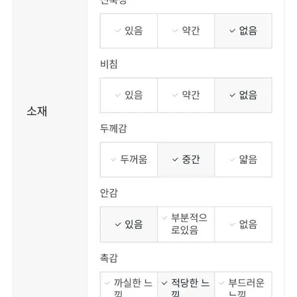Select 있음 under 비침
Viewport: 297px width, 297px height.
tap(129, 95)
